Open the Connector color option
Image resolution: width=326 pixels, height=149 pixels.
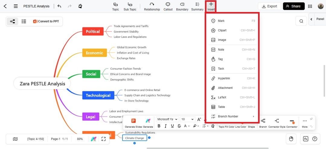pos(292,123)
